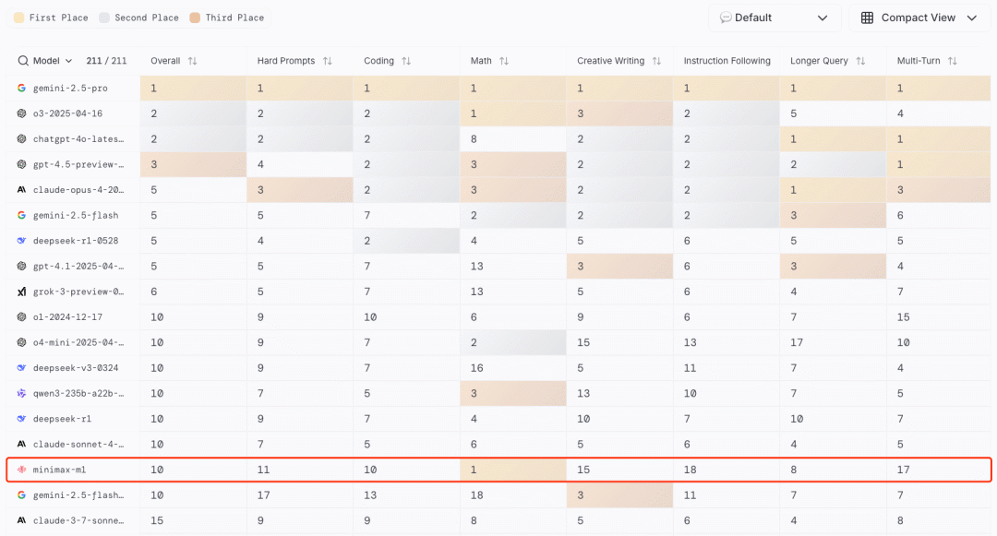This screenshot has height=536, width=997.
Task: Sort the Coding column with its arrows
Action: point(406,61)
